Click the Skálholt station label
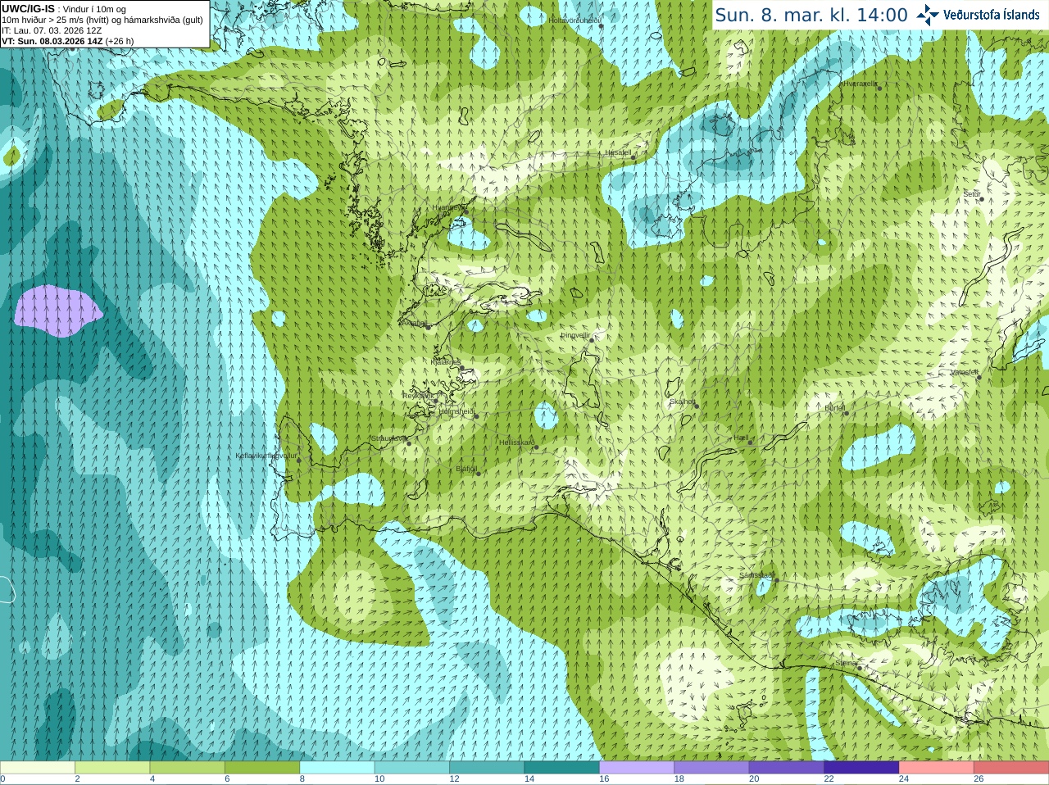Viewport: 1049px width, 785px height. [682, 402]
